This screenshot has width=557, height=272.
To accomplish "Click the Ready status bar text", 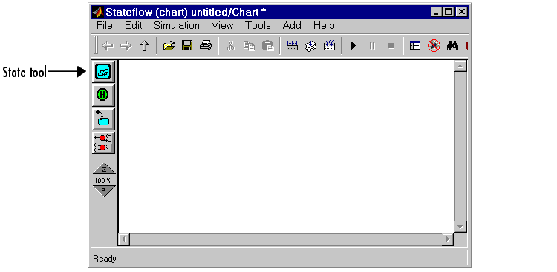I will (105, 259).
